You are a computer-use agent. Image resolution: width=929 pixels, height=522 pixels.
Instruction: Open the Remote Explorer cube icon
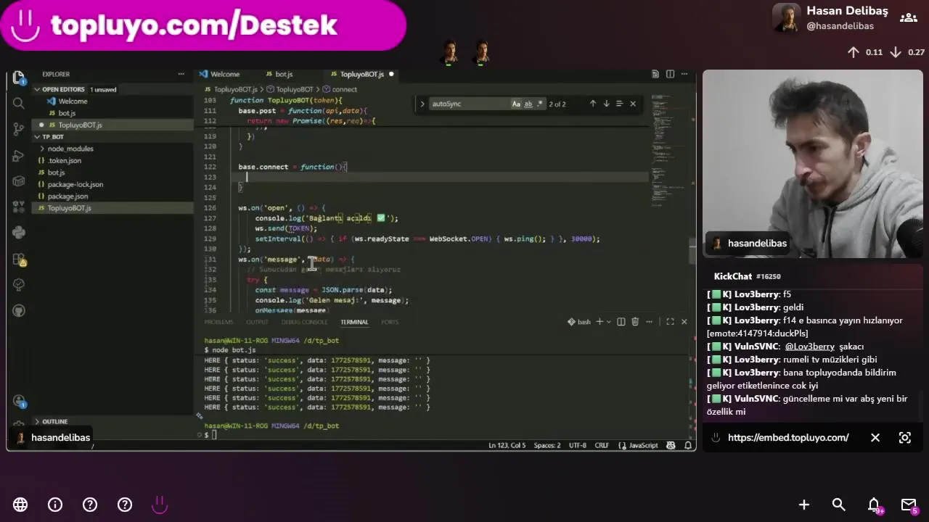(x=19, y=181)
